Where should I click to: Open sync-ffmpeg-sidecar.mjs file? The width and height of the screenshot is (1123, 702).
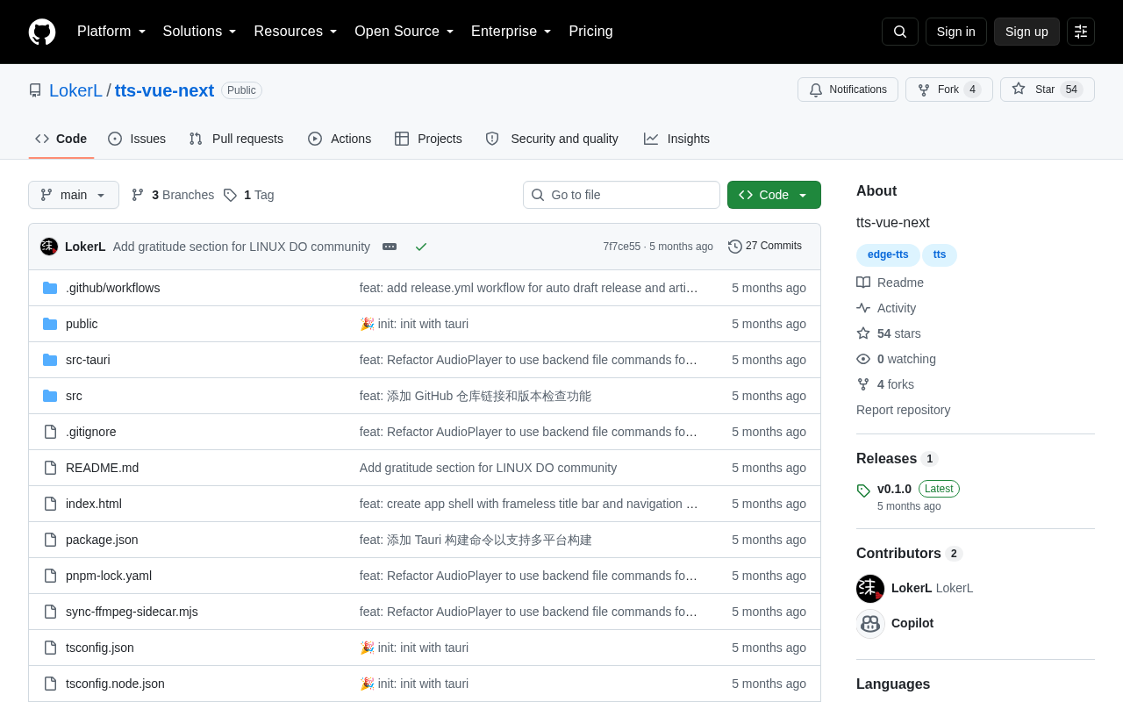132,612
